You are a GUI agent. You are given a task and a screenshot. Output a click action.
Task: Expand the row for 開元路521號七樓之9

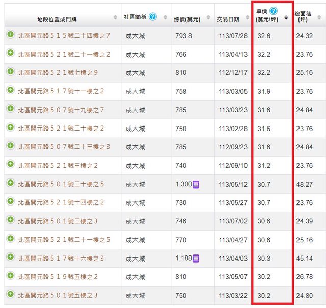[10, 72]
